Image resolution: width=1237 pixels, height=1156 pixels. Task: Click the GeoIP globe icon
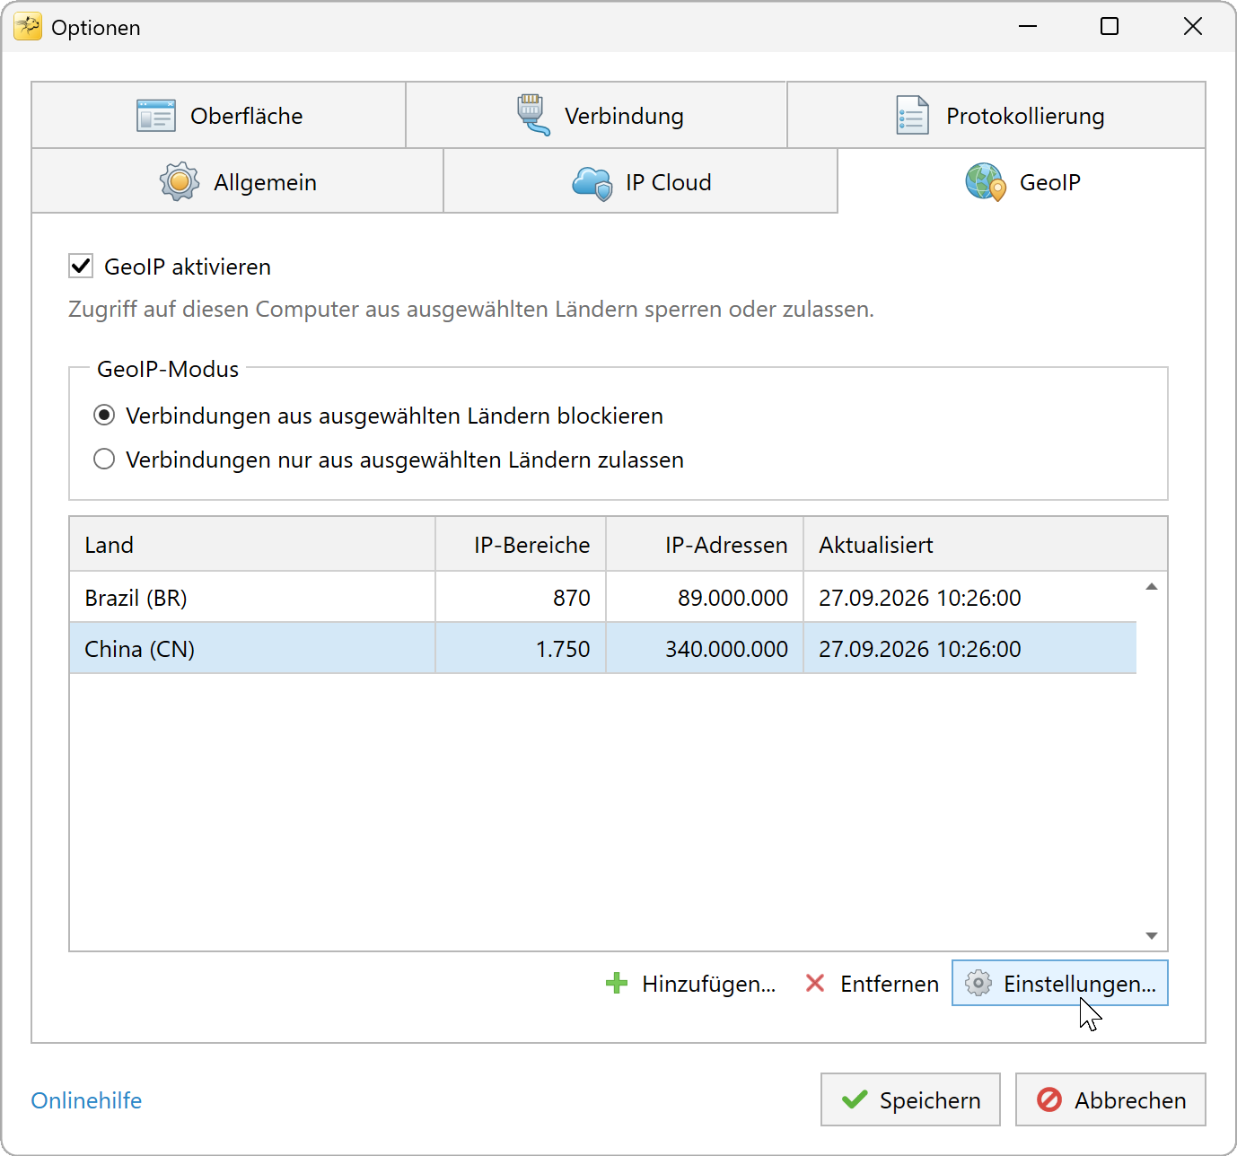click(986, 181)
